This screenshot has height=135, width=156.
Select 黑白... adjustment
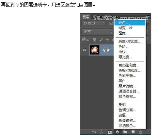(130, 81)
